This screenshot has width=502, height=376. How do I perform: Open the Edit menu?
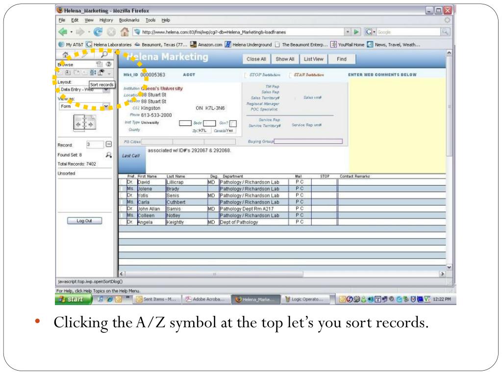pos(75,20)
